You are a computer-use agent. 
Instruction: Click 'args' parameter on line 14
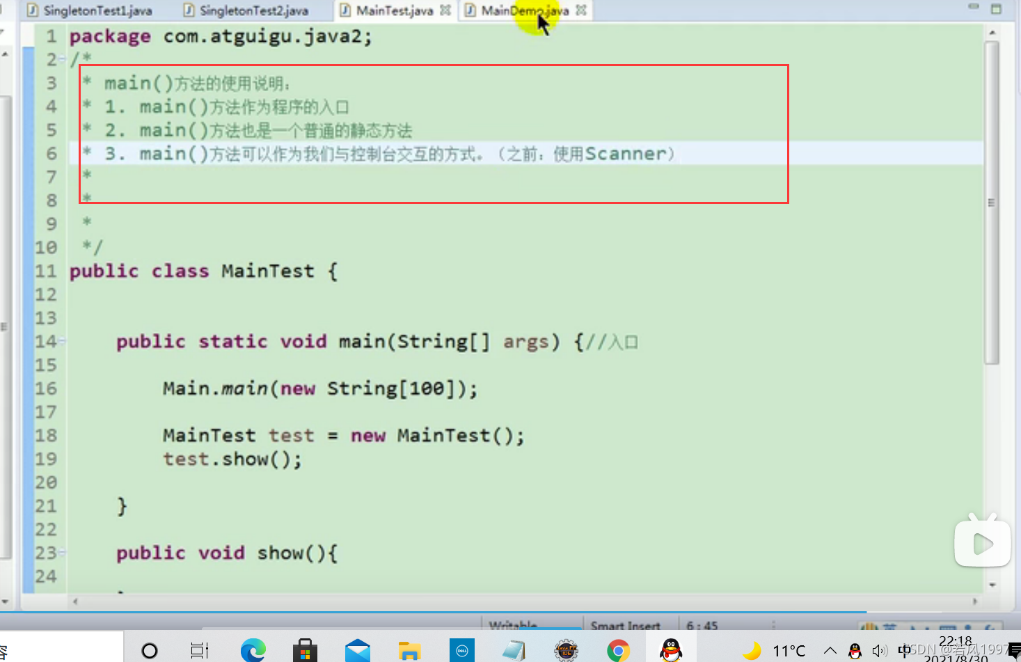(x=525, y=342)
